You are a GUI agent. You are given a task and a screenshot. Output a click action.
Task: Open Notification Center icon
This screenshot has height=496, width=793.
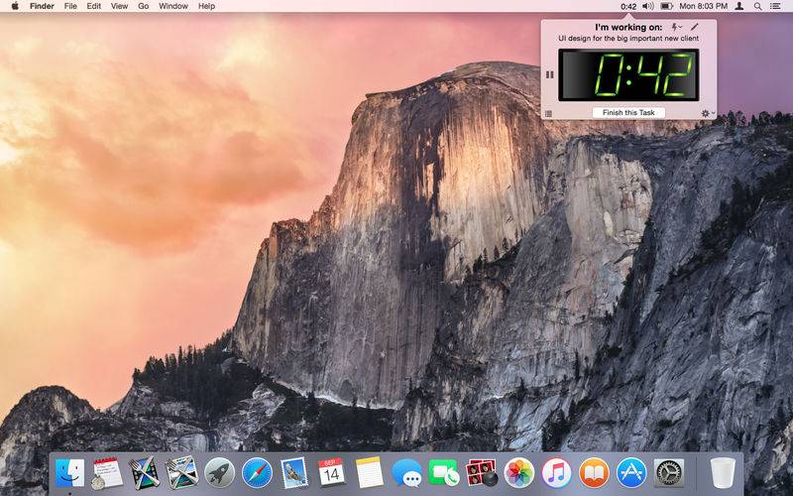(x=775, y=6)
